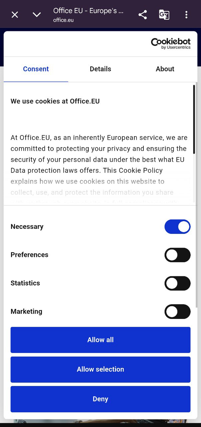Deny all optional cookies
Viewport: 201px width, 427px height.
click(100, 399)
